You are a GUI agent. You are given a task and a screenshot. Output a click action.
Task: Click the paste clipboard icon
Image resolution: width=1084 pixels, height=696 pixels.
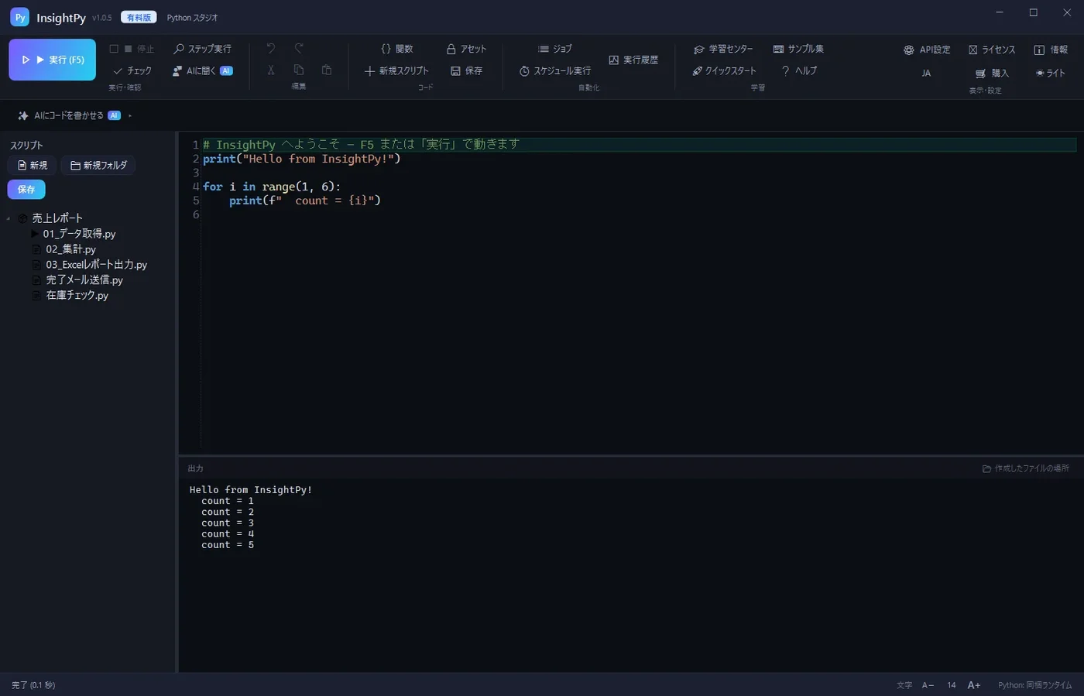[x=327, y=70]
